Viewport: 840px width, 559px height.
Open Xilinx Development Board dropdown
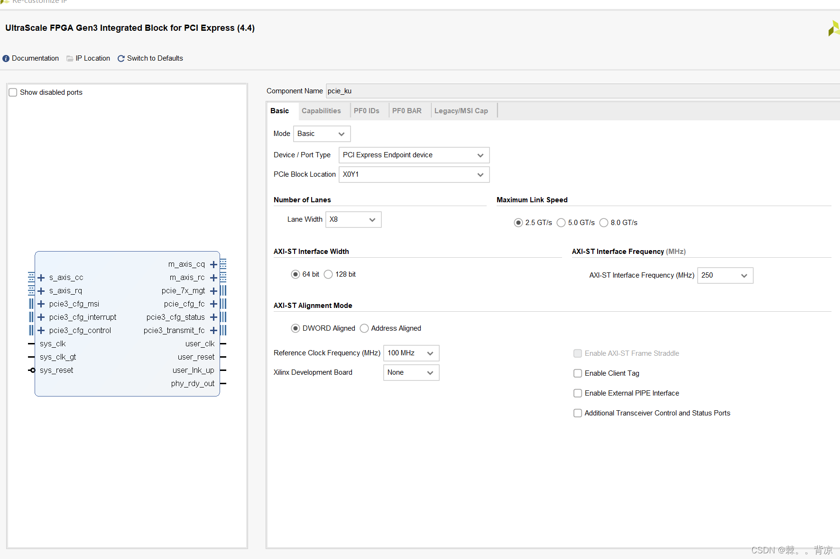click(411, 372)
